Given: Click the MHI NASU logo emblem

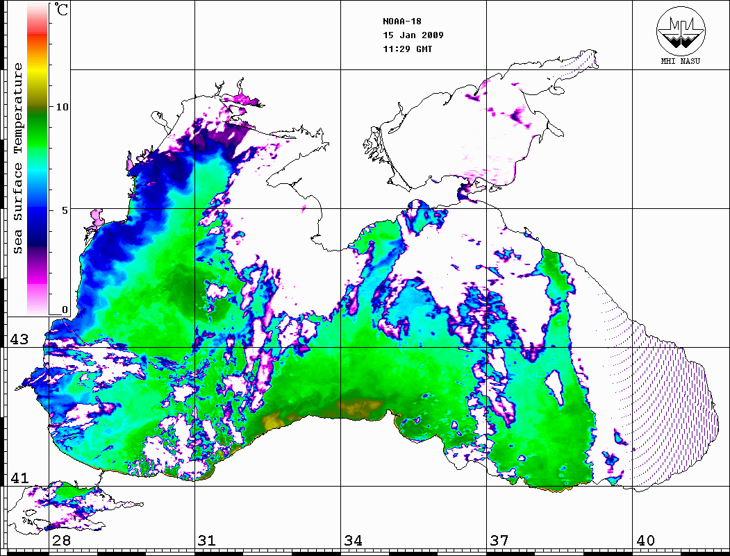Looking at the screenshot, I should 681,31.
